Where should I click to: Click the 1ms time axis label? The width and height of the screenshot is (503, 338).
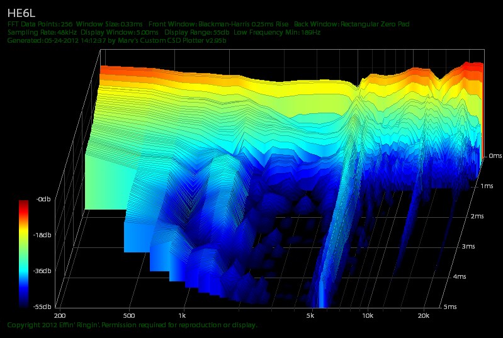[x=487, y=186]
